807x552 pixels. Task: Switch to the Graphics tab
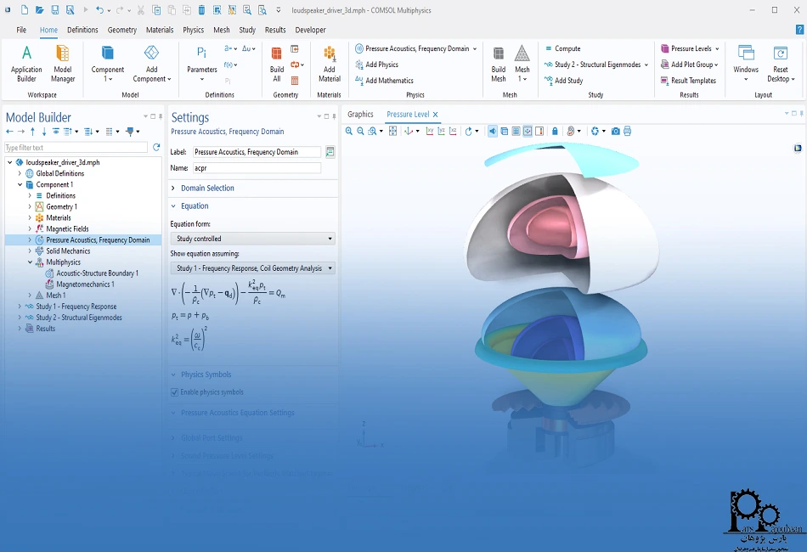pos(360,114)
